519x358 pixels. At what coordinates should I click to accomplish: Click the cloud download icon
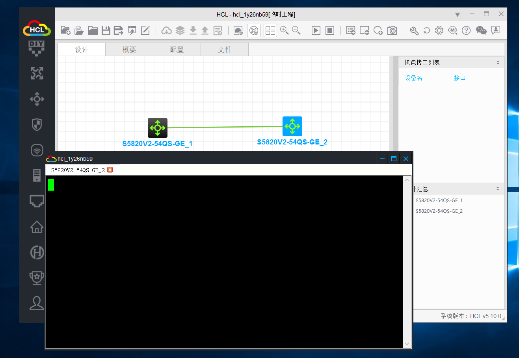coord(166,30)
